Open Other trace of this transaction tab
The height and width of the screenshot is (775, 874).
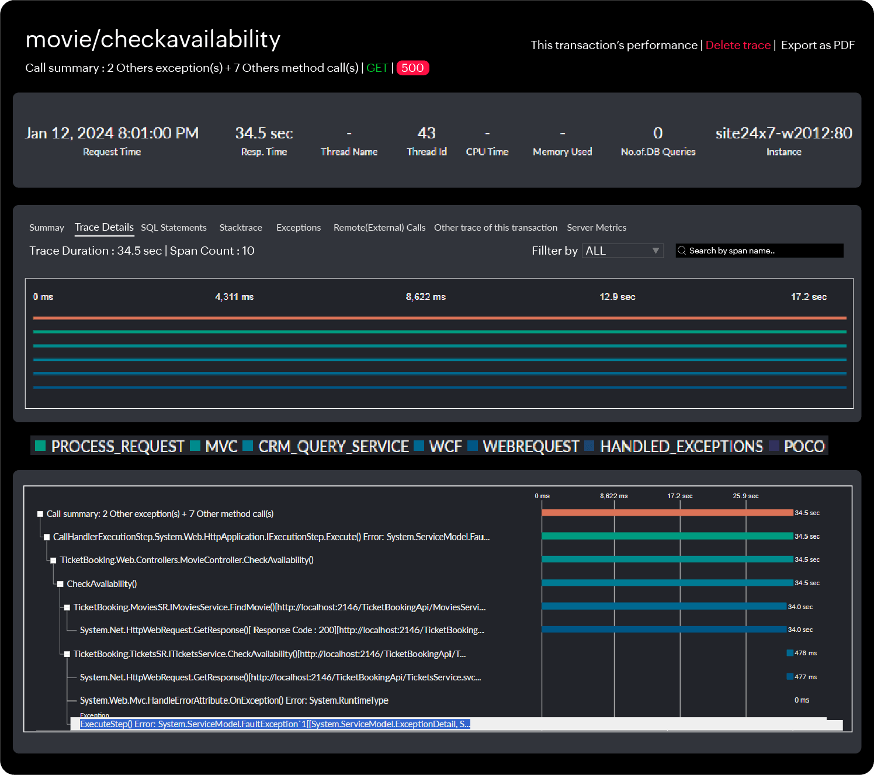[495, 228]
